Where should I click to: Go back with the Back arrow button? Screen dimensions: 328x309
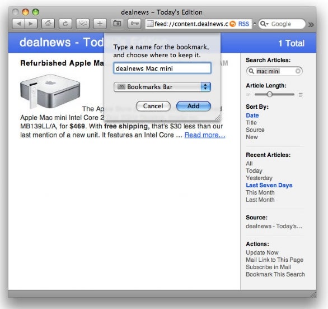point(18,24)
